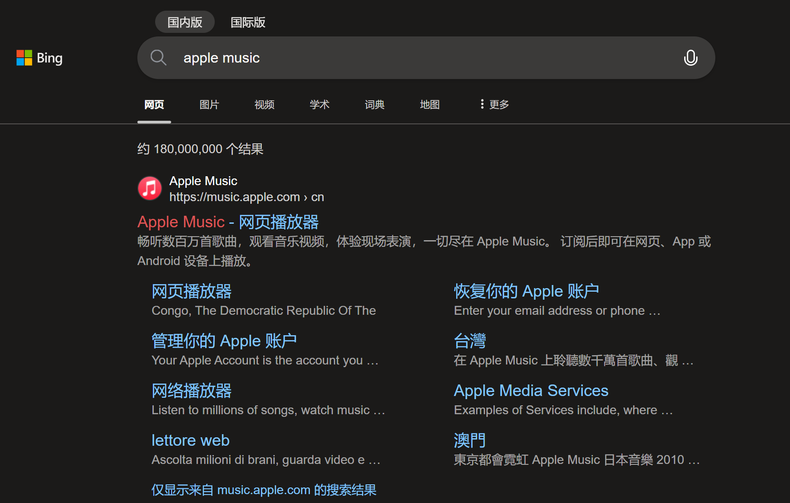Open the 台灣 sitelink

[469, 341]
